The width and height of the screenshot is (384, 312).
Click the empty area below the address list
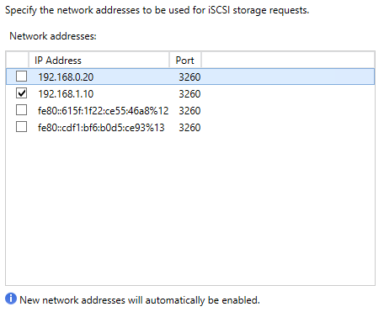tap(190, 210)
